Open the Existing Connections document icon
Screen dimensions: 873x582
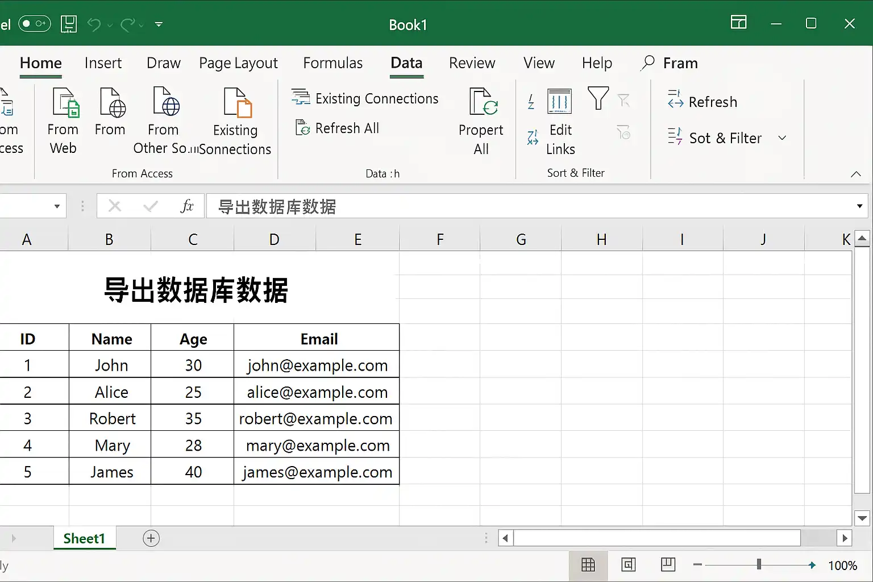238,102
